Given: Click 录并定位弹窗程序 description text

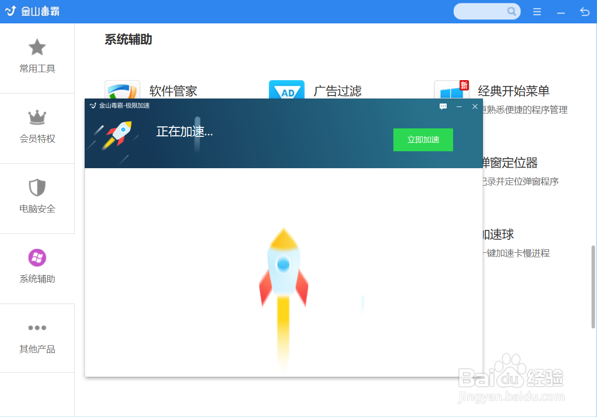Looking at the screenshot, I should 523,182.
